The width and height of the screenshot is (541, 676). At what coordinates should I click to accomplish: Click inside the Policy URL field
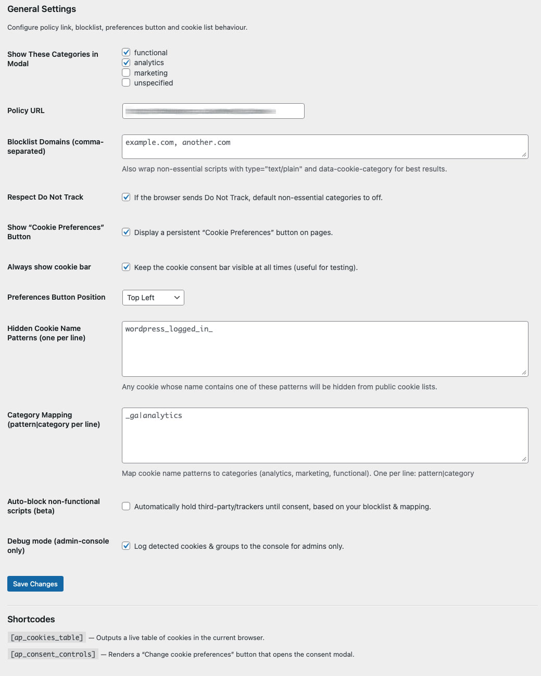(213, 110)
